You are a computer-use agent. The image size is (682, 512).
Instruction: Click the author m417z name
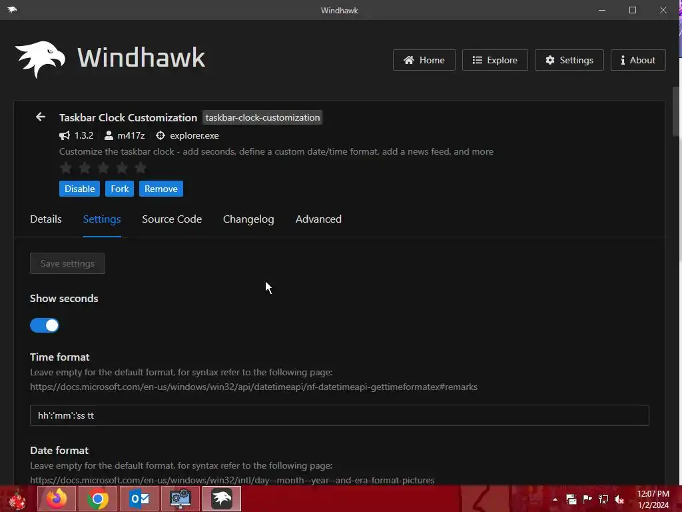(x=131, y=135)
